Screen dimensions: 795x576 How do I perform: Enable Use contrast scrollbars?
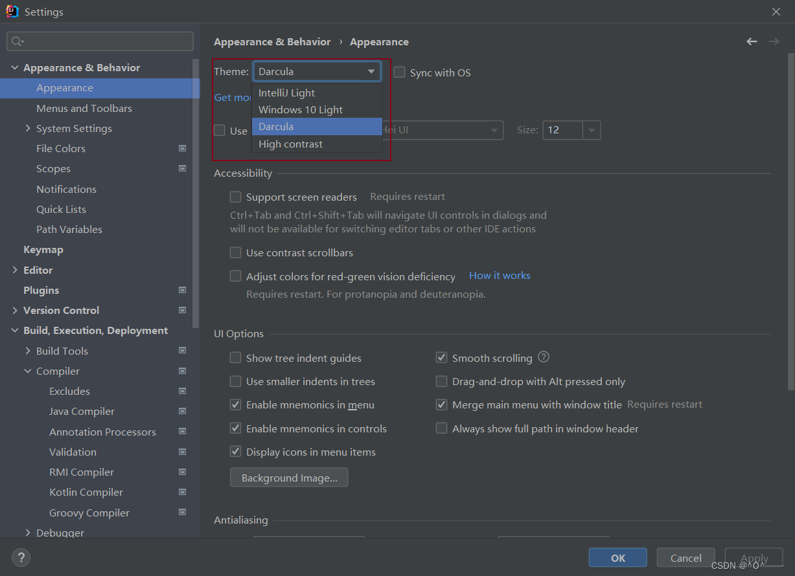236,252
